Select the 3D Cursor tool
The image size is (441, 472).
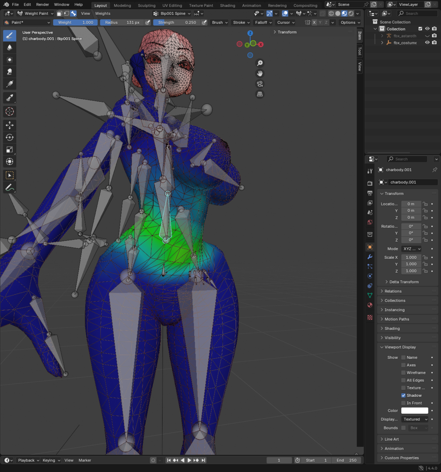(x=10, y=111)
